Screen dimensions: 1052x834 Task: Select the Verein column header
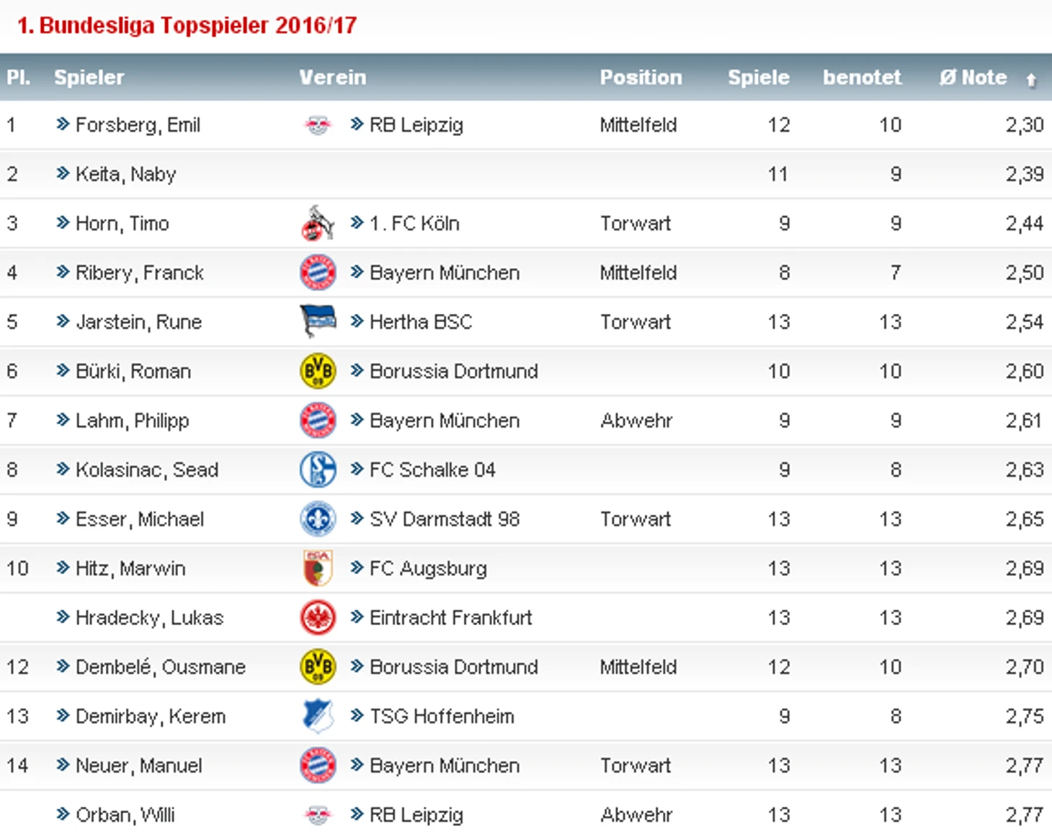click(333, 77)
